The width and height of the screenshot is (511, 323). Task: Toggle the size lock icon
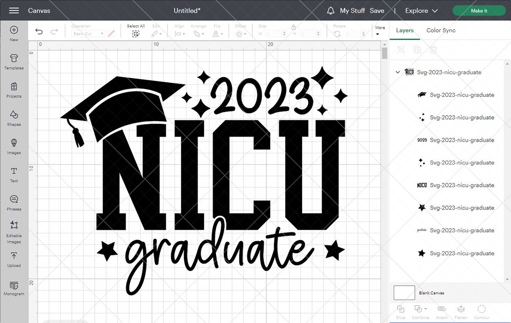click(x=293, y=28)
